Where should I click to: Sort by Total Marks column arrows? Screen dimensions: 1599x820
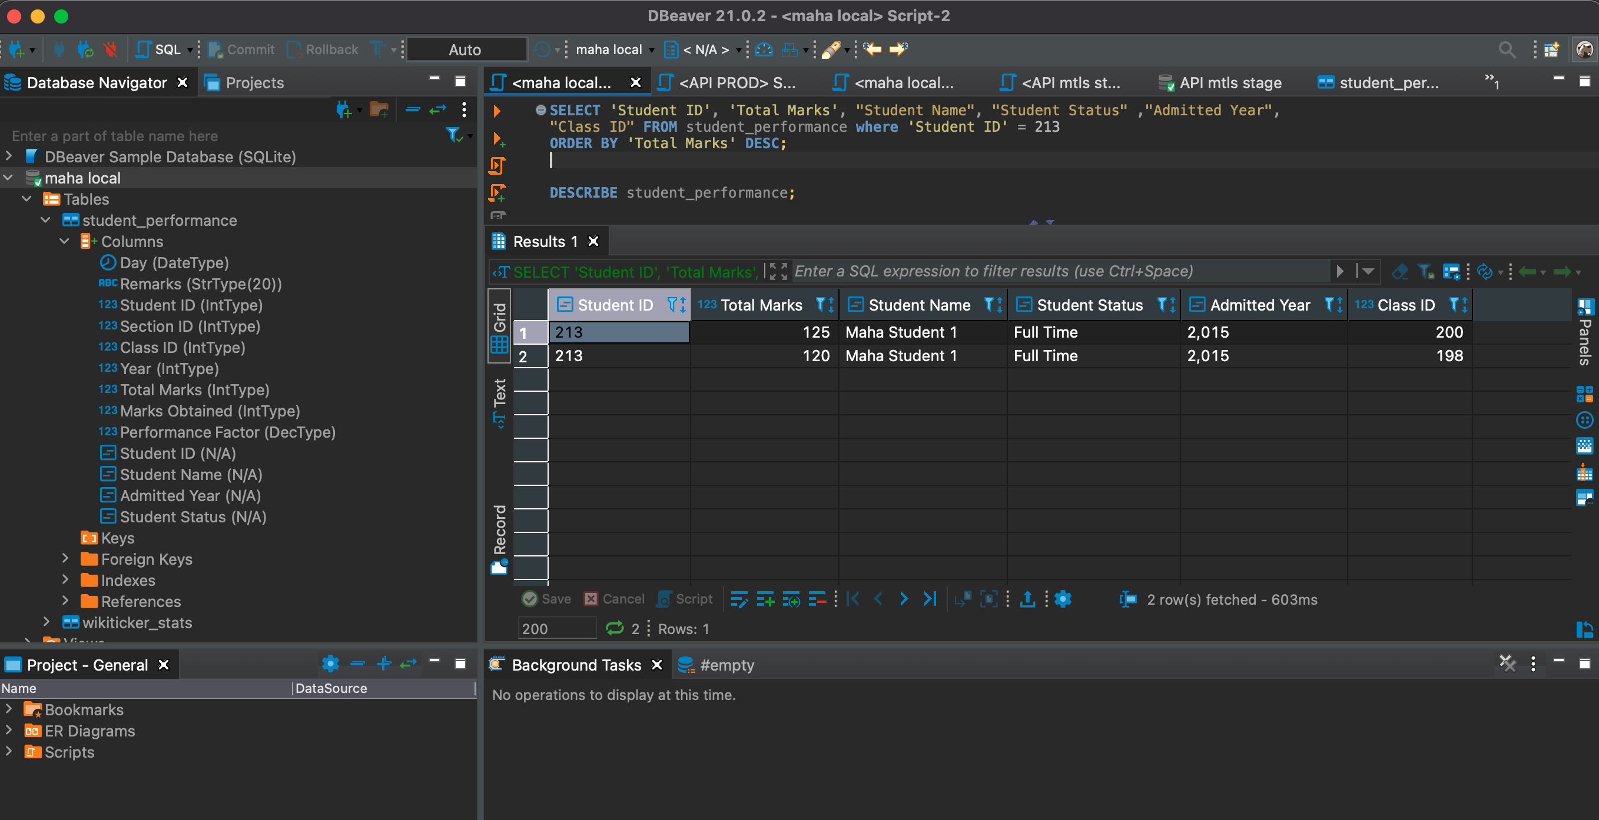[x=831, y=305]
